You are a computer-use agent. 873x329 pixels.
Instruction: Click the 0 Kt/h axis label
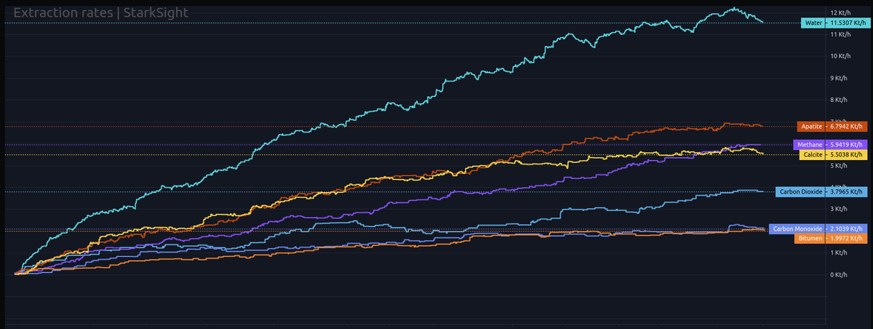840,274
